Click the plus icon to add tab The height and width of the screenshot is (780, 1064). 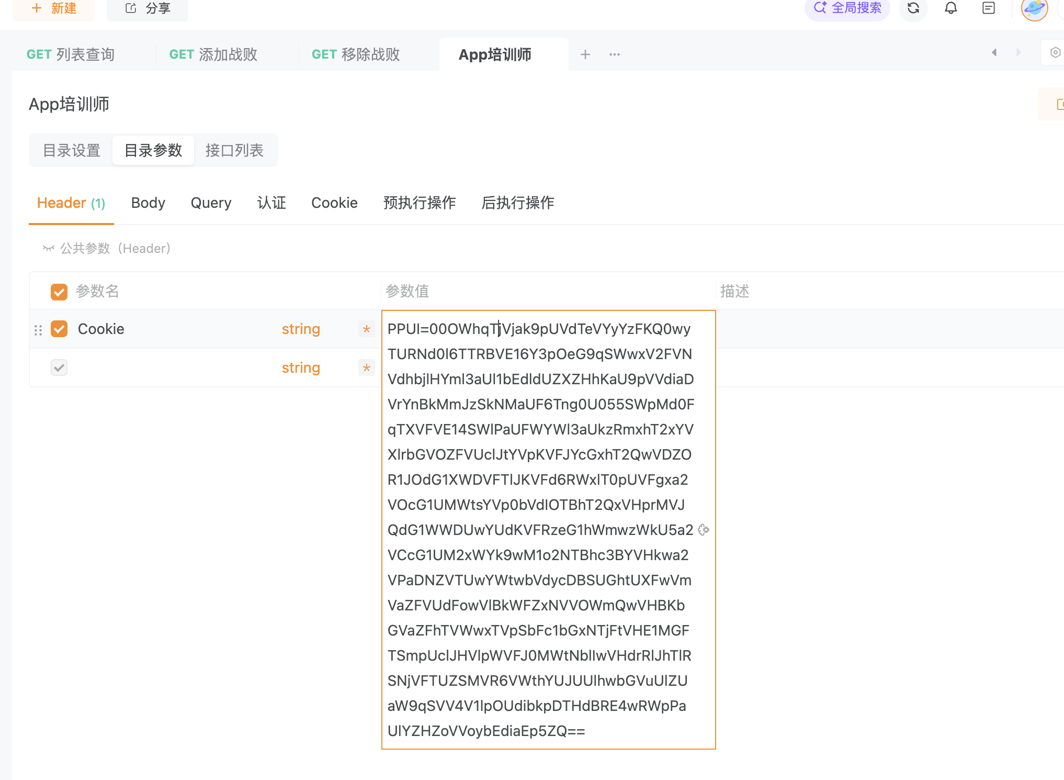tap(585, 54)
